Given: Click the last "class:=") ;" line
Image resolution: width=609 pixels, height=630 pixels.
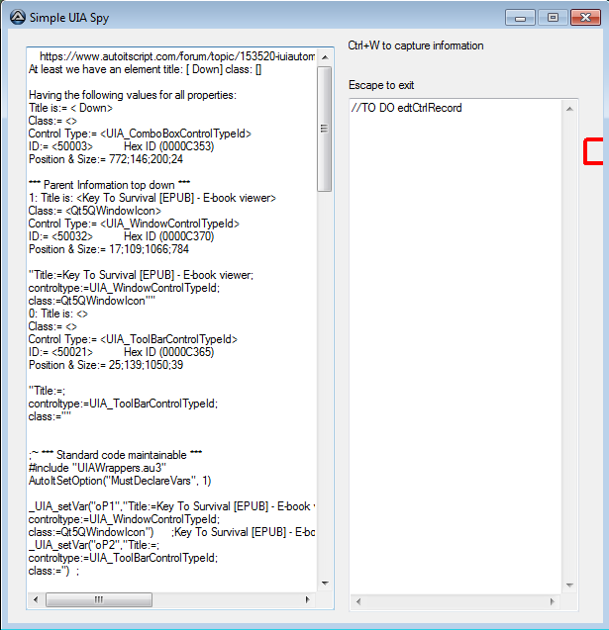Looking at the screenshot, I should pos(53,571).
